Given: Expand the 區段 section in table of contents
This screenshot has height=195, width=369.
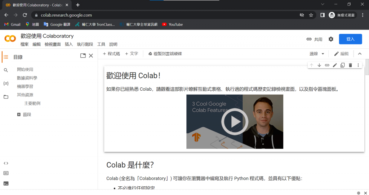Looking at the screenshot, I should [x=19, y=114].
